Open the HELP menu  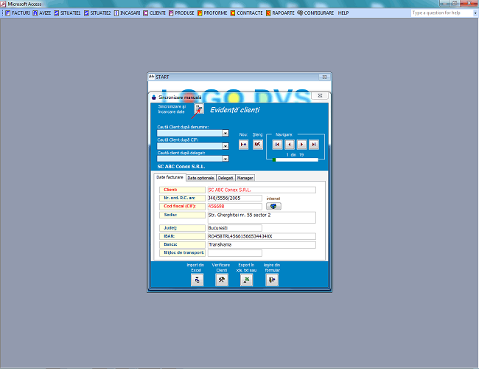[343, 13]
